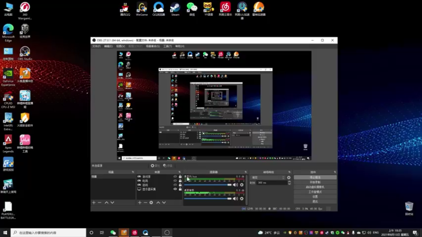This screenshot has height=237, width=422.
Task: Open the Apex Legends desktop shortcut
Action: [x=8, y=144]
